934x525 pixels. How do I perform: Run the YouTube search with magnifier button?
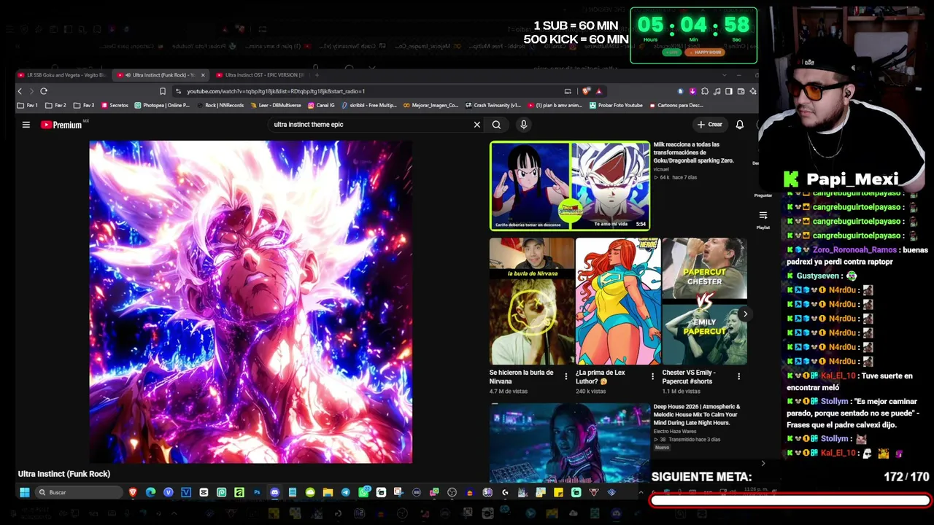click(496, 125)
